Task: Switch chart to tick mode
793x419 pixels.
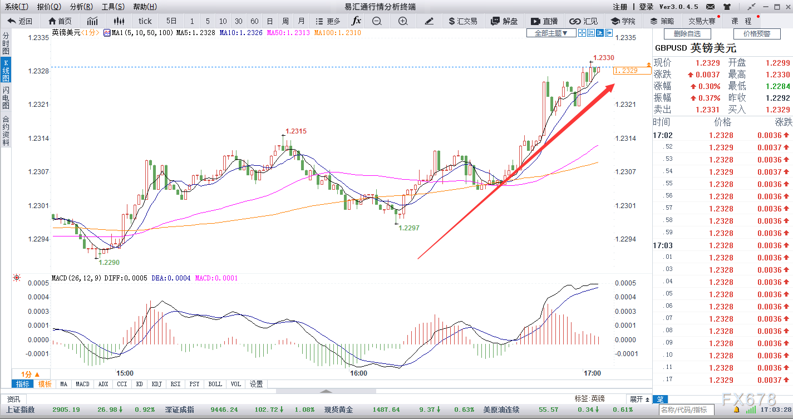Action: [145, 21]
